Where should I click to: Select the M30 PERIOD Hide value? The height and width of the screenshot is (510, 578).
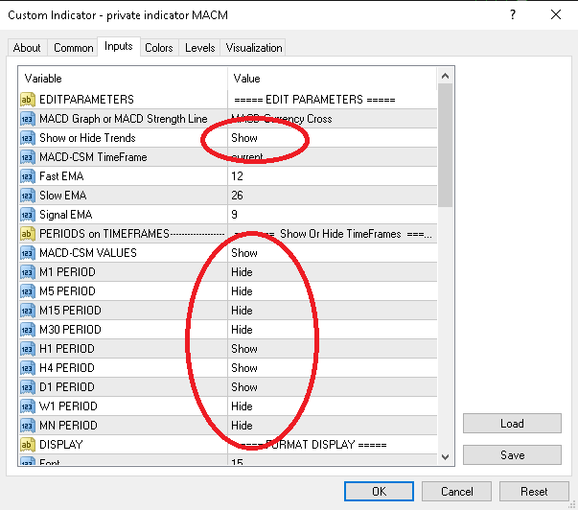[242, 330]
